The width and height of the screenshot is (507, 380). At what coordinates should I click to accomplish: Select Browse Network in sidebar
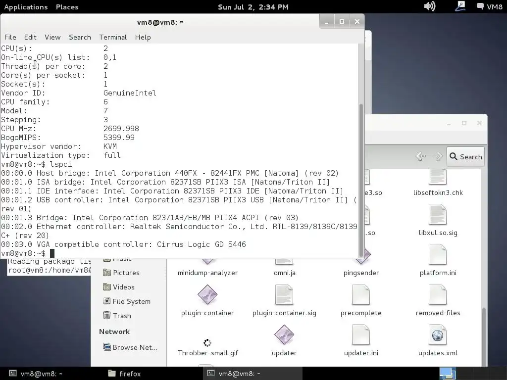(130, 347)
